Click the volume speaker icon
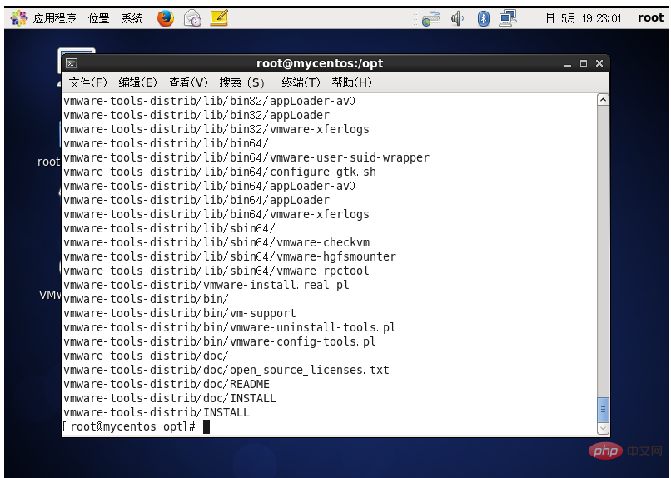 pyautogui.click(x=457, y=18)
